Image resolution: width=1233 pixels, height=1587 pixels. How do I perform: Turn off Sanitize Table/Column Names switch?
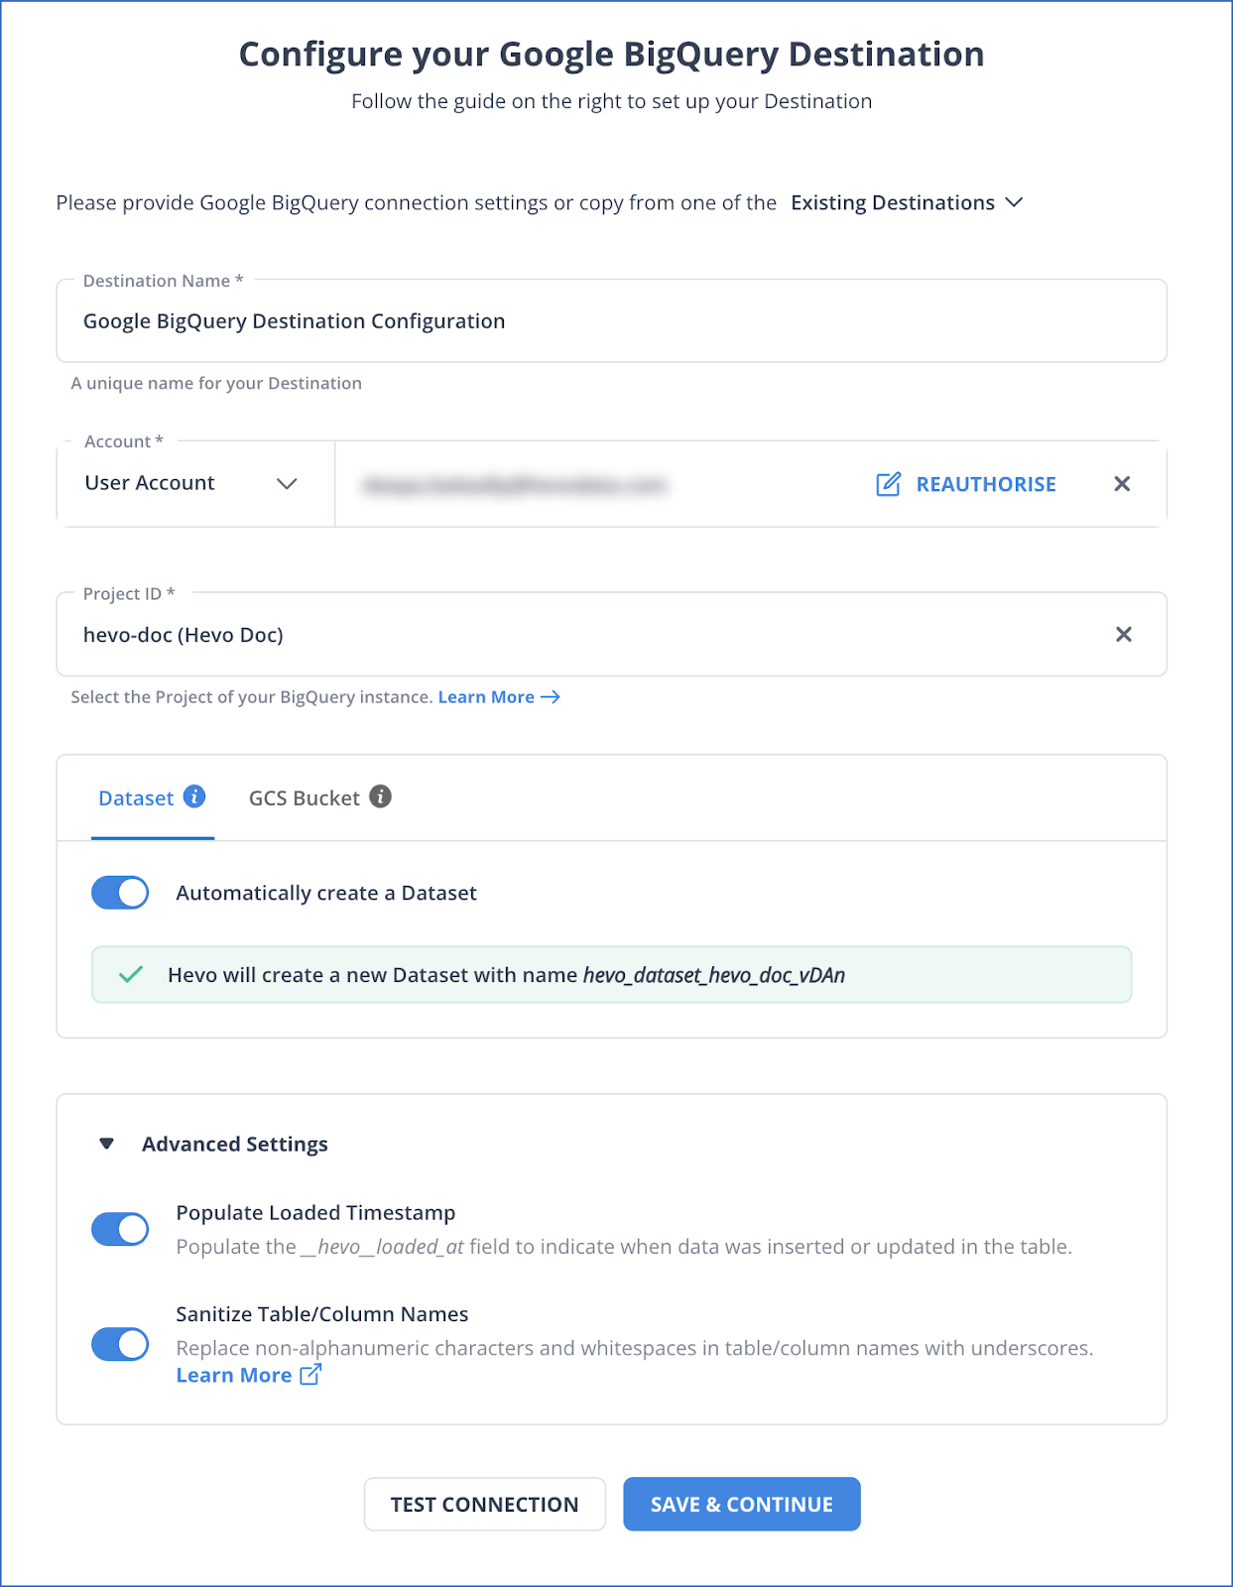[120, 1345]
